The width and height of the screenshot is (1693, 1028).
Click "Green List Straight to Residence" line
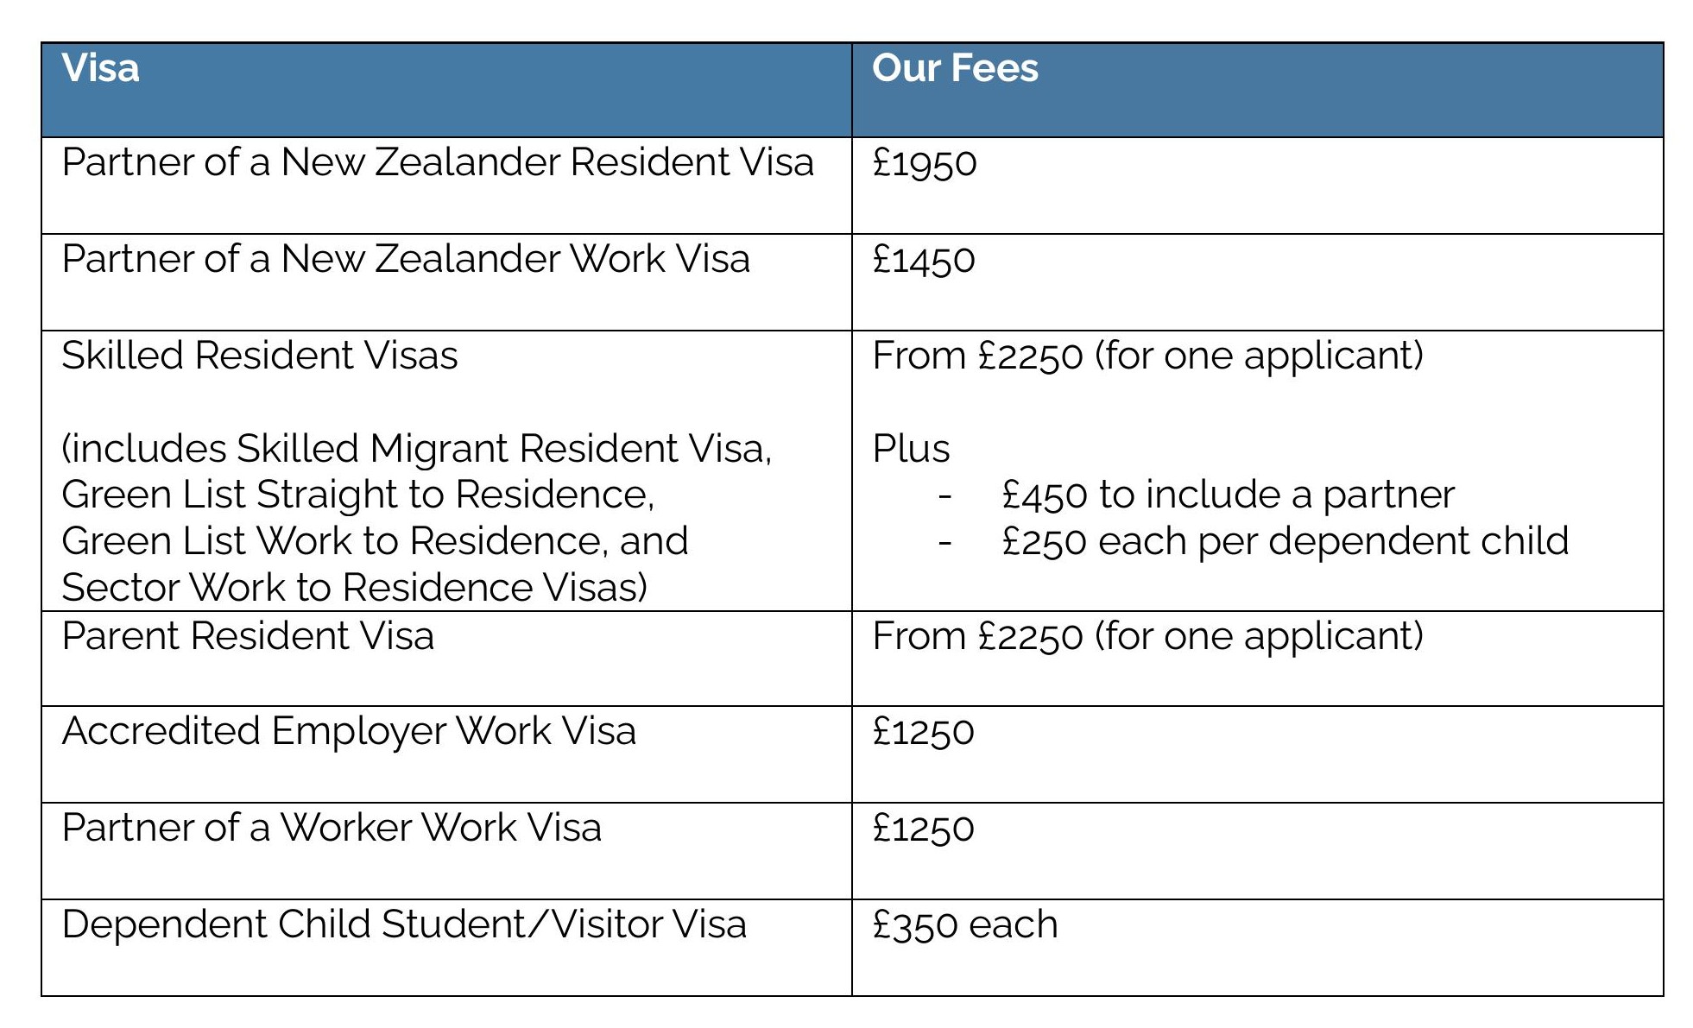click(x=357, y=495)
